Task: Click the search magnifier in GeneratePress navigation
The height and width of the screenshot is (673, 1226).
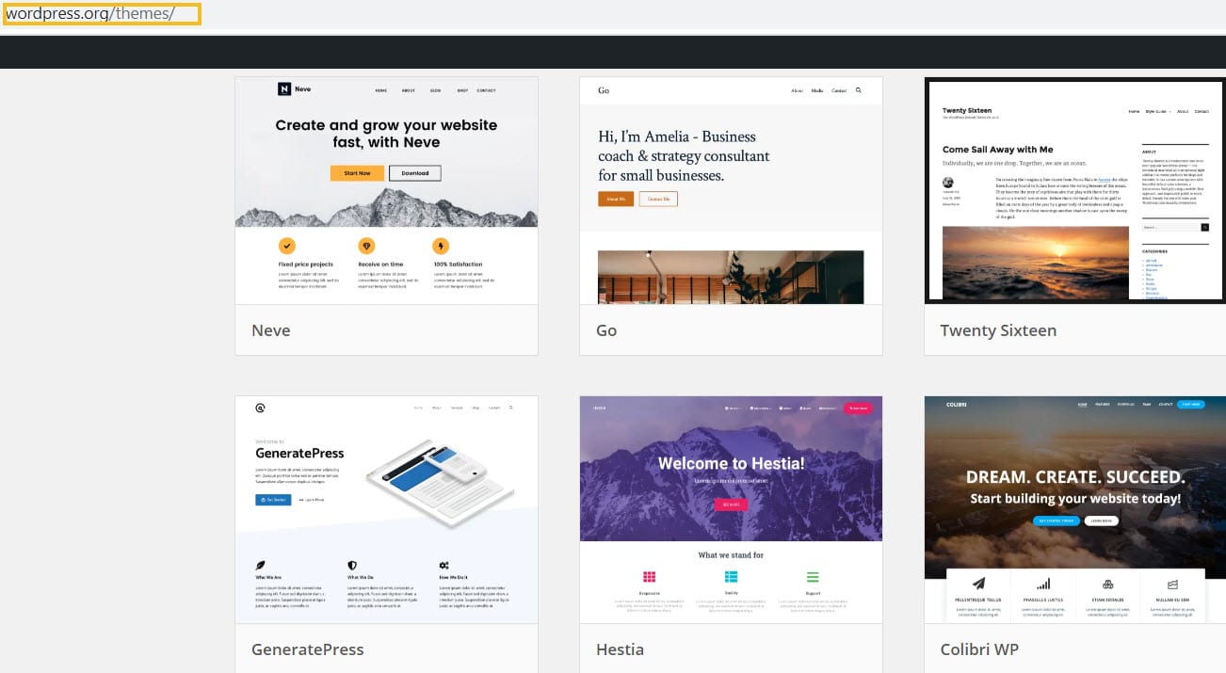Action: pos(511,408)
